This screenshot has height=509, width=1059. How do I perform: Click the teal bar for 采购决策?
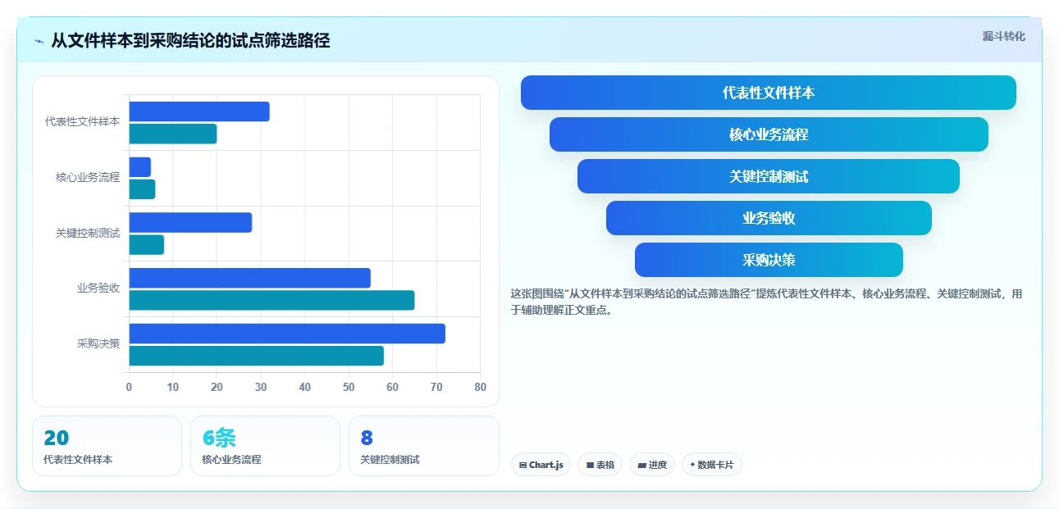coord(257,356)
